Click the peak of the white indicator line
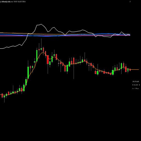 click(41, 24)
